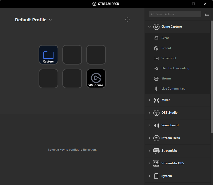The image size is (213, 185).
Task: Expand the Streamlabs OBS chevron
Action: pos(149,163)
